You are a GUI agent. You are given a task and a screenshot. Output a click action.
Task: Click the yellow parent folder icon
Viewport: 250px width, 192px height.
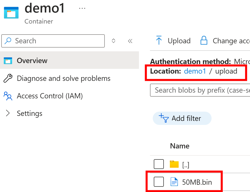pos(174,164)
